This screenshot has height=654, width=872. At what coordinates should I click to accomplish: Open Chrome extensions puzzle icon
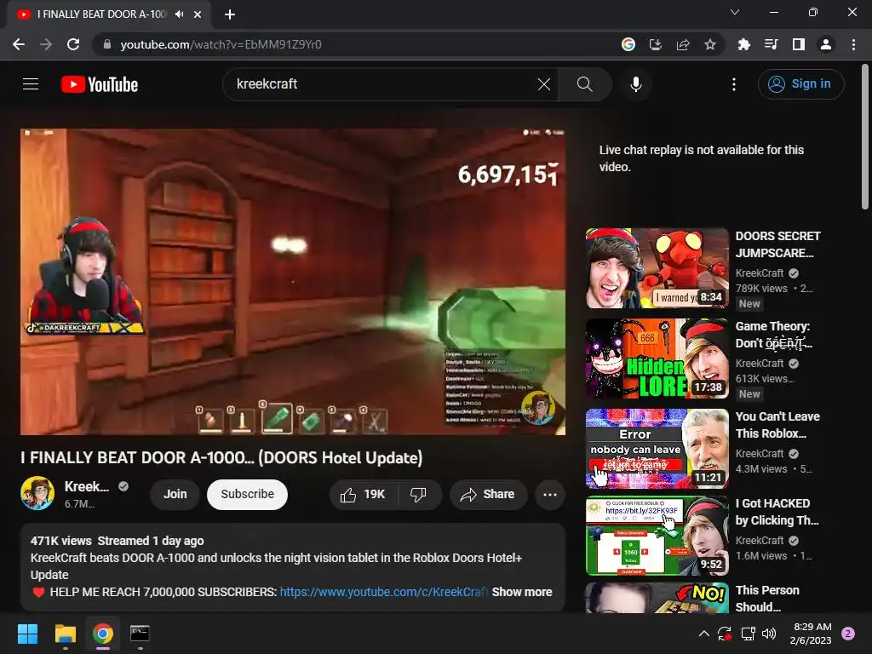tap(743, 44)
